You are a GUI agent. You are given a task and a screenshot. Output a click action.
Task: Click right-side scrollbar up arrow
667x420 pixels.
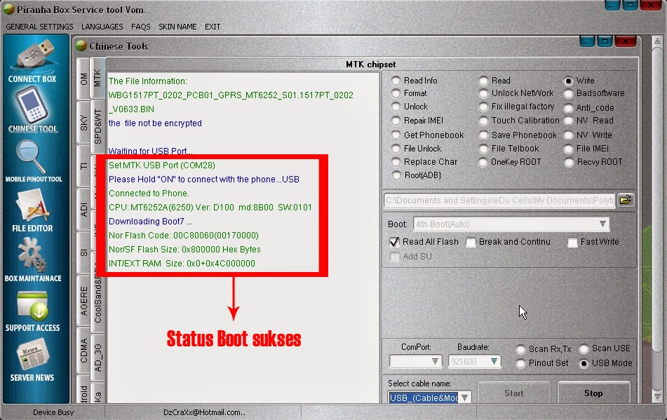(657, 41)
